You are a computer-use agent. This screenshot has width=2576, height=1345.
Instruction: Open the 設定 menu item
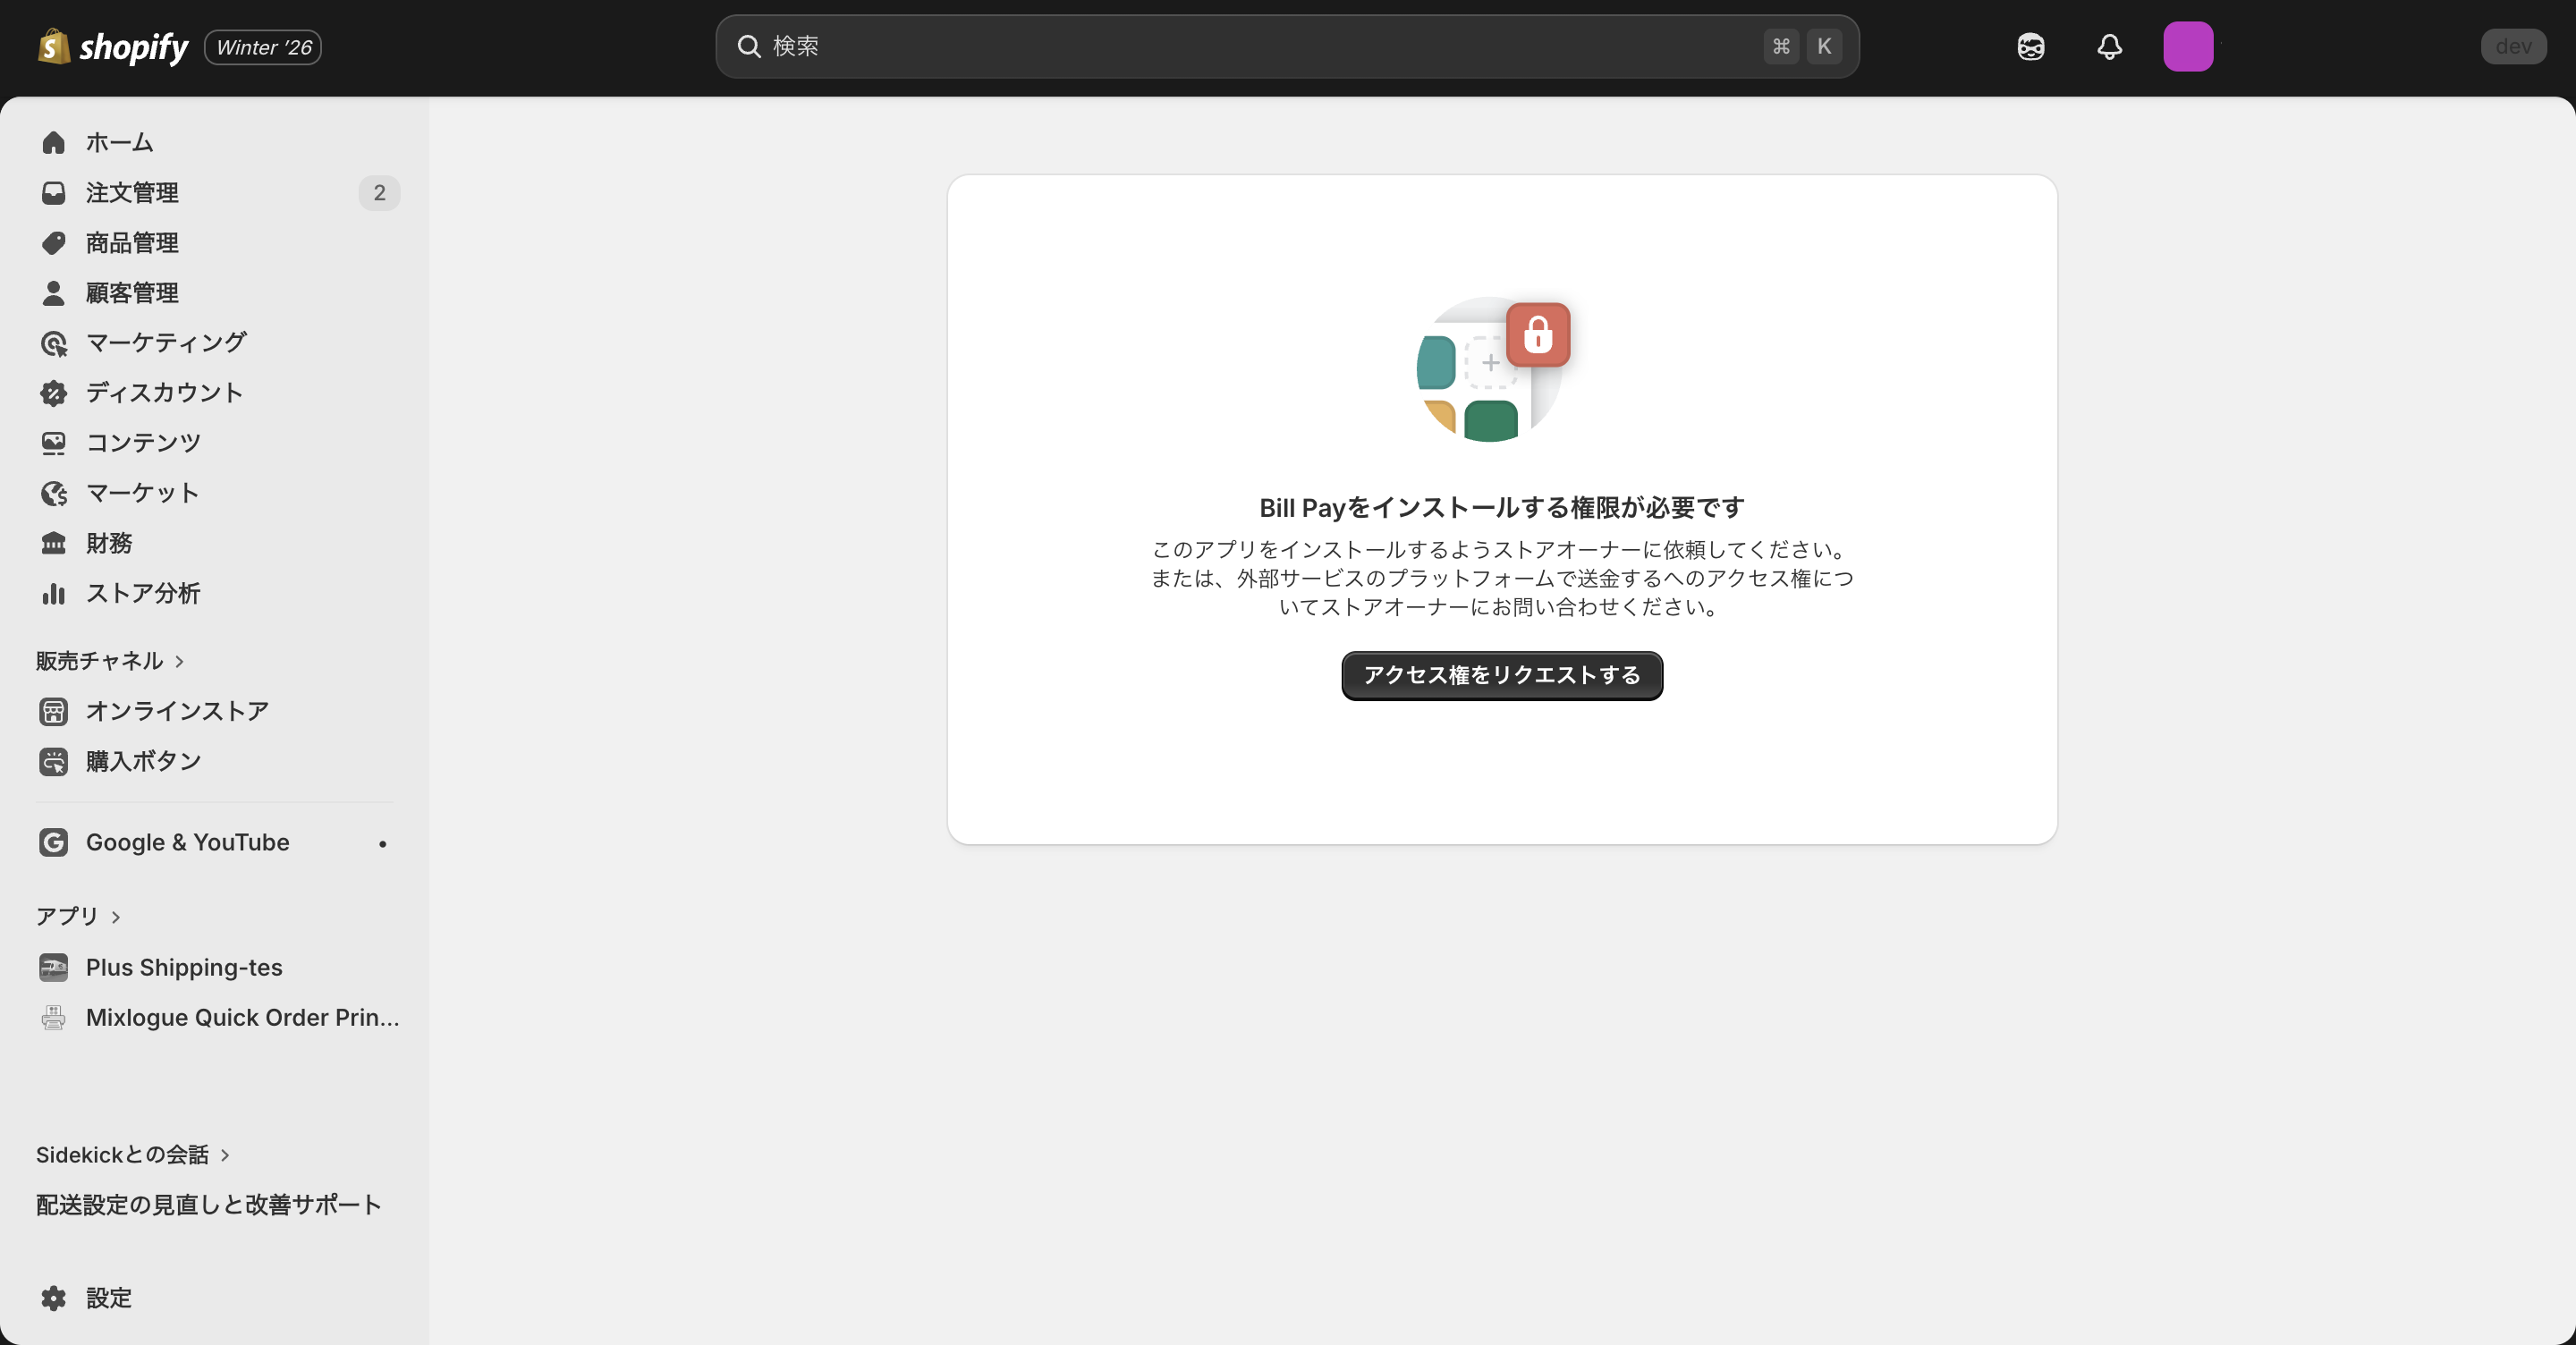(109, 1298)
